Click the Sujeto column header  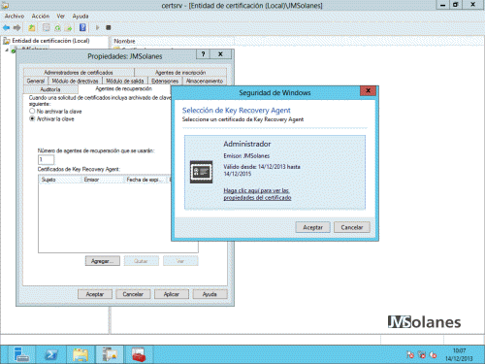60,180
